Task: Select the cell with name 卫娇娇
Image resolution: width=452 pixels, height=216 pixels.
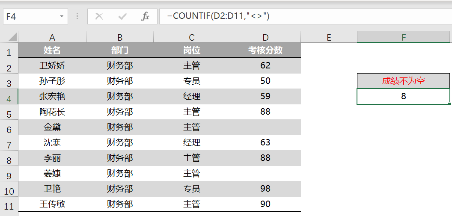Action: [x=52, y=66]
